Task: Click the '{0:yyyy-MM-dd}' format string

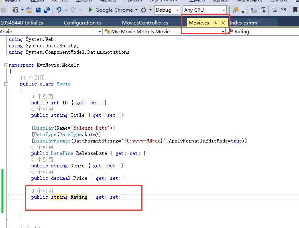Action: [x=144, y=141]
